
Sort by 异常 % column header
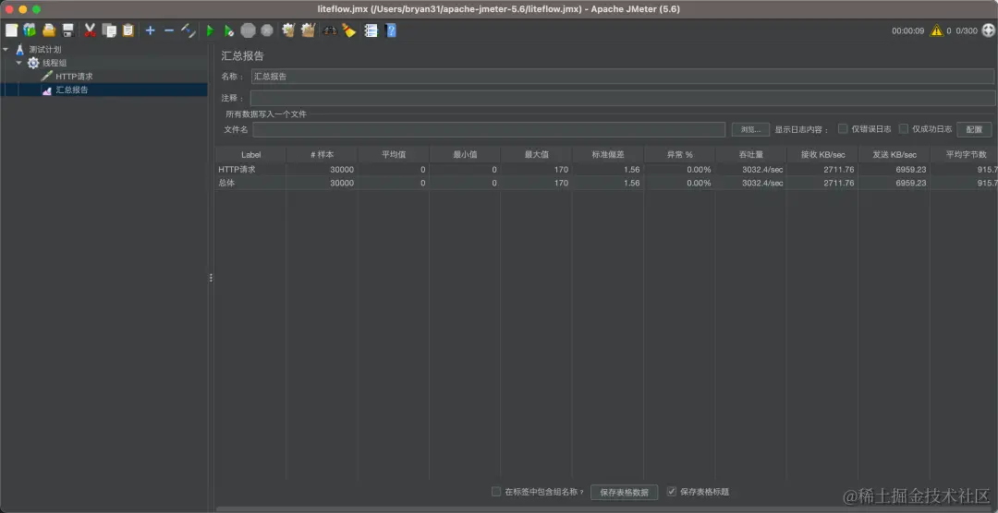tap(680, 154)
